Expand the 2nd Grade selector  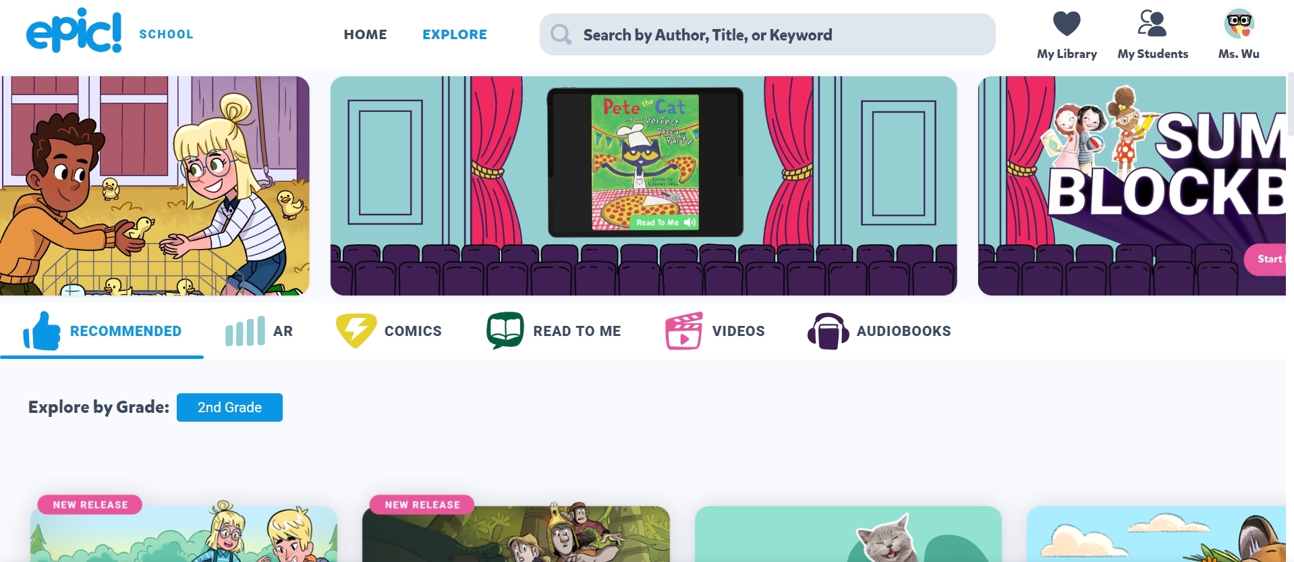229,408
